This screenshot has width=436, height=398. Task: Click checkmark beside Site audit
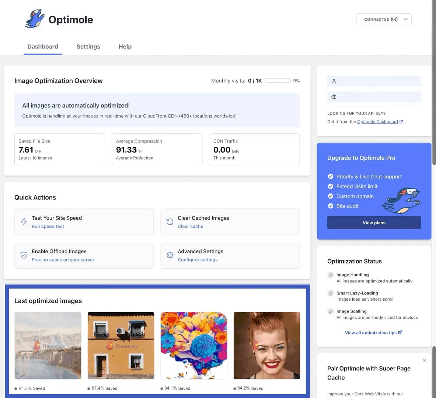click(x=330, y=206)
